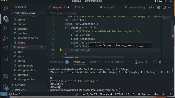The width and height of the screenshot is (175, 98).
Task: Run the C file with play button
Action: [150, 7]
